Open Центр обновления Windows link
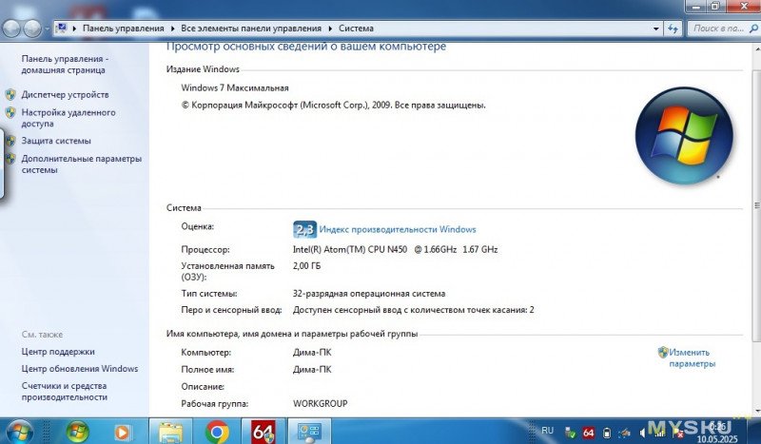 [80, 369]
